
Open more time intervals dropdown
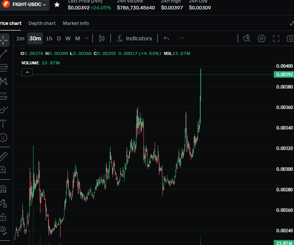[x=86, y=38]
